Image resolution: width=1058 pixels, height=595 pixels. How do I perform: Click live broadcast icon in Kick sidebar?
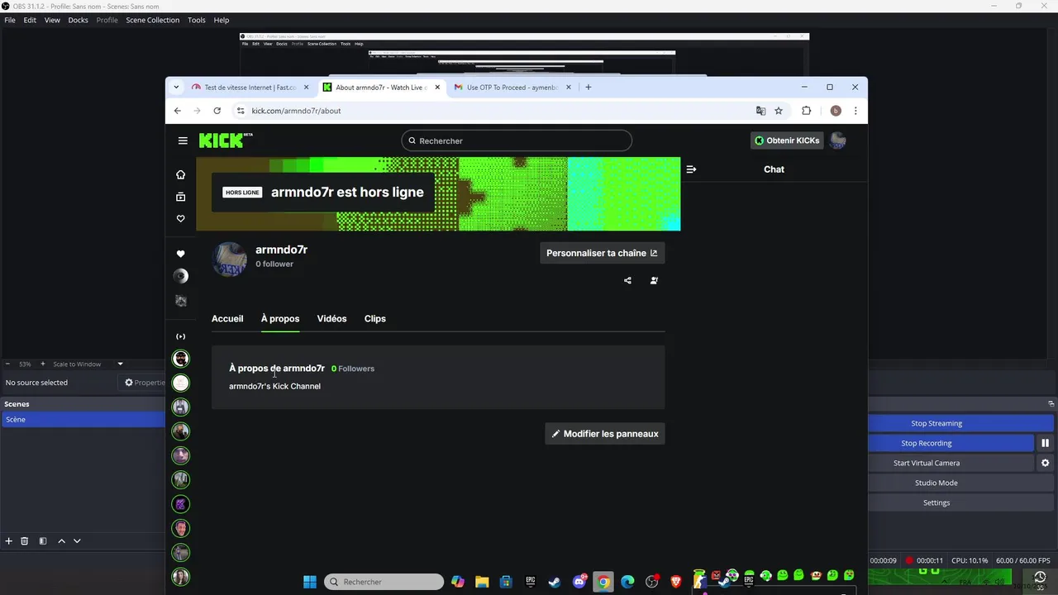click(180, 336)
